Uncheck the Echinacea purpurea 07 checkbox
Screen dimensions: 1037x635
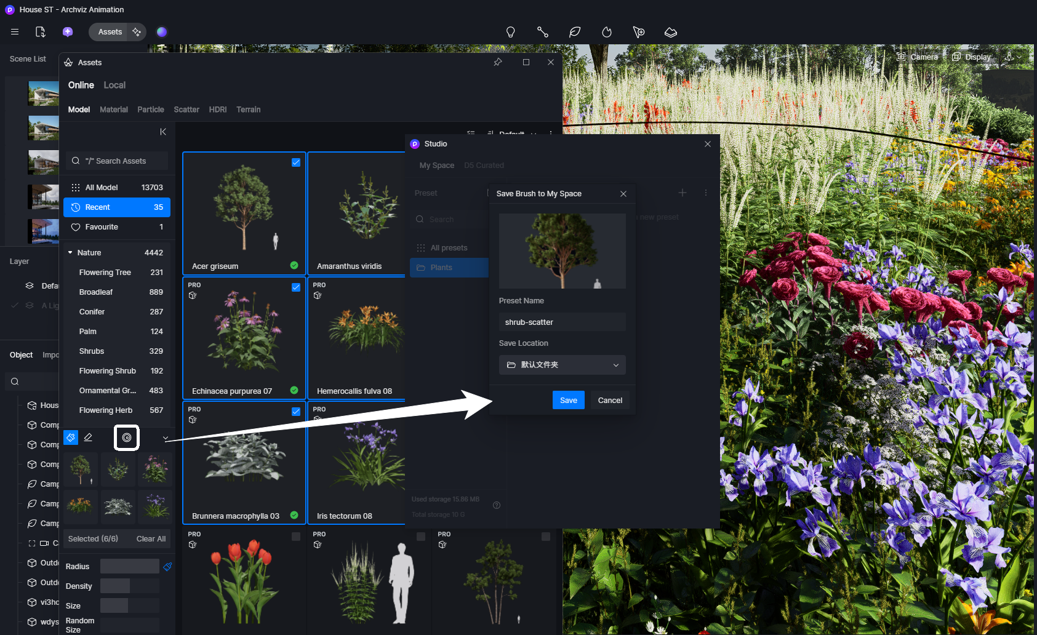[x=296, y=287]
